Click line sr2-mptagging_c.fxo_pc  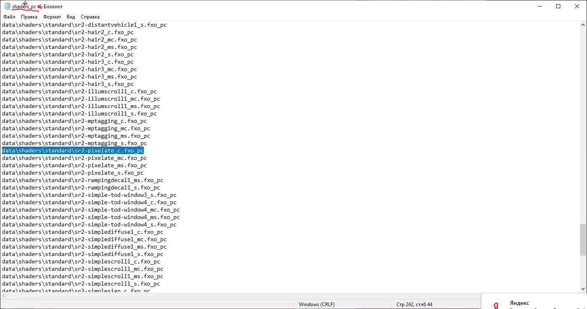[75, 121]
